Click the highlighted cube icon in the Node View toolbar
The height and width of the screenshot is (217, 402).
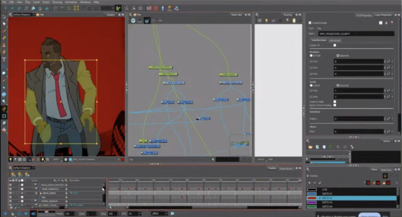pos(147,21)
